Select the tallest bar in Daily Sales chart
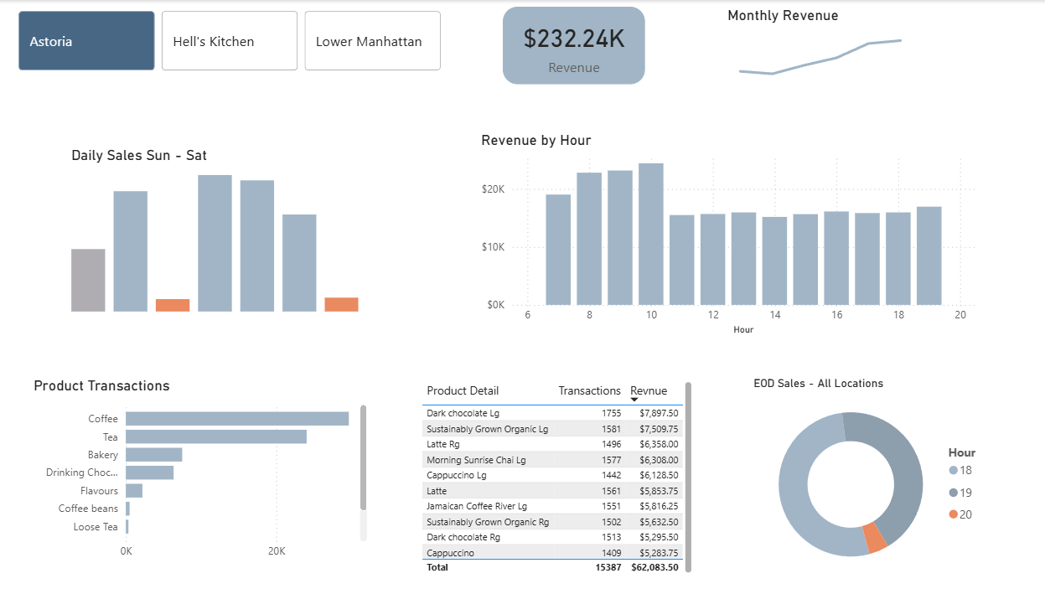1045x594 pixels. tap(215, 243)
